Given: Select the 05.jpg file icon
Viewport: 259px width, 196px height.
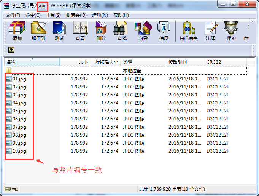Looking at the screenshot, I should click(x=9, y=111).
